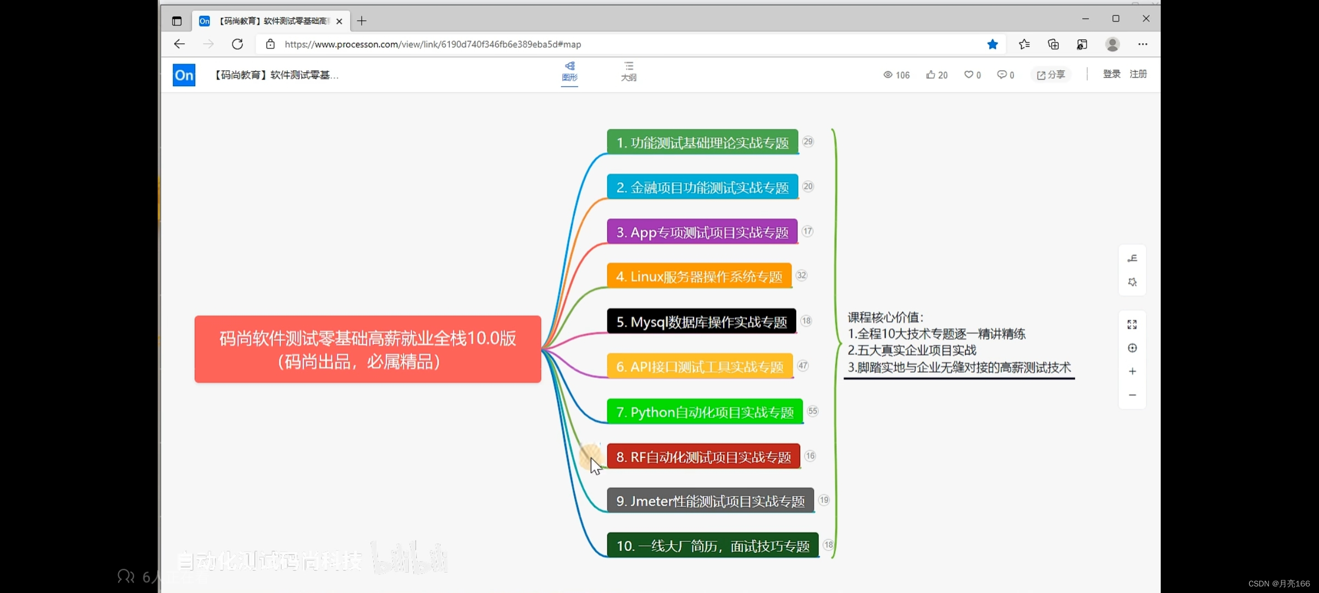Viewport: 1319px width, 593px height.
Task: Expand node count 47 on API topic
Action: point(803,366)
